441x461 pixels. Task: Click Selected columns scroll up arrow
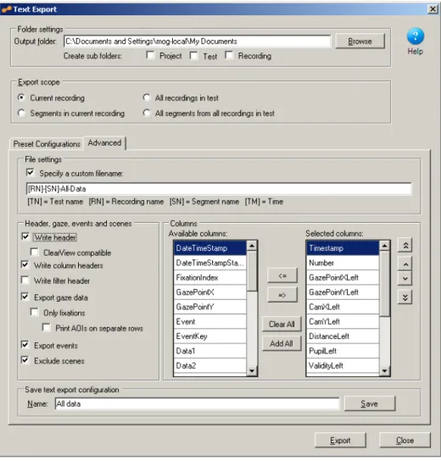pos(384,245)
